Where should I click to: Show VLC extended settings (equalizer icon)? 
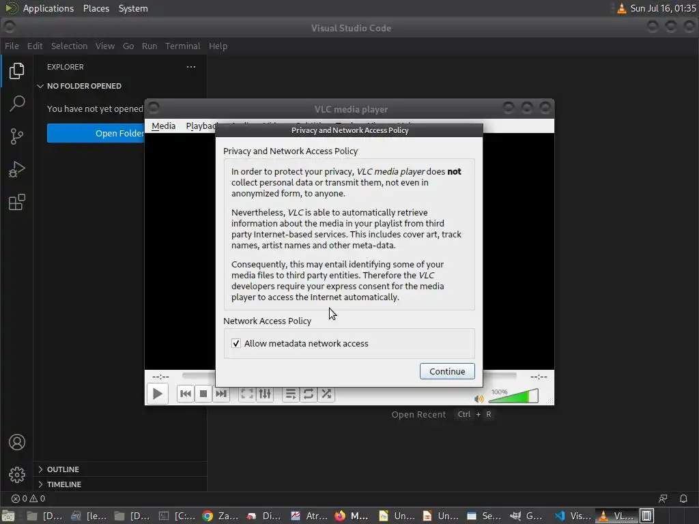click(265, 394)
